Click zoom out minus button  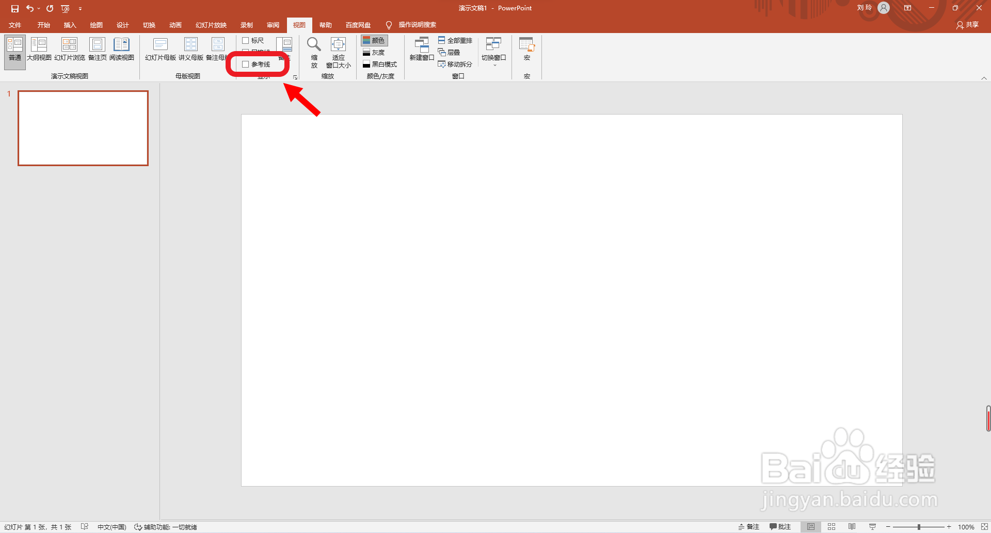888,527
